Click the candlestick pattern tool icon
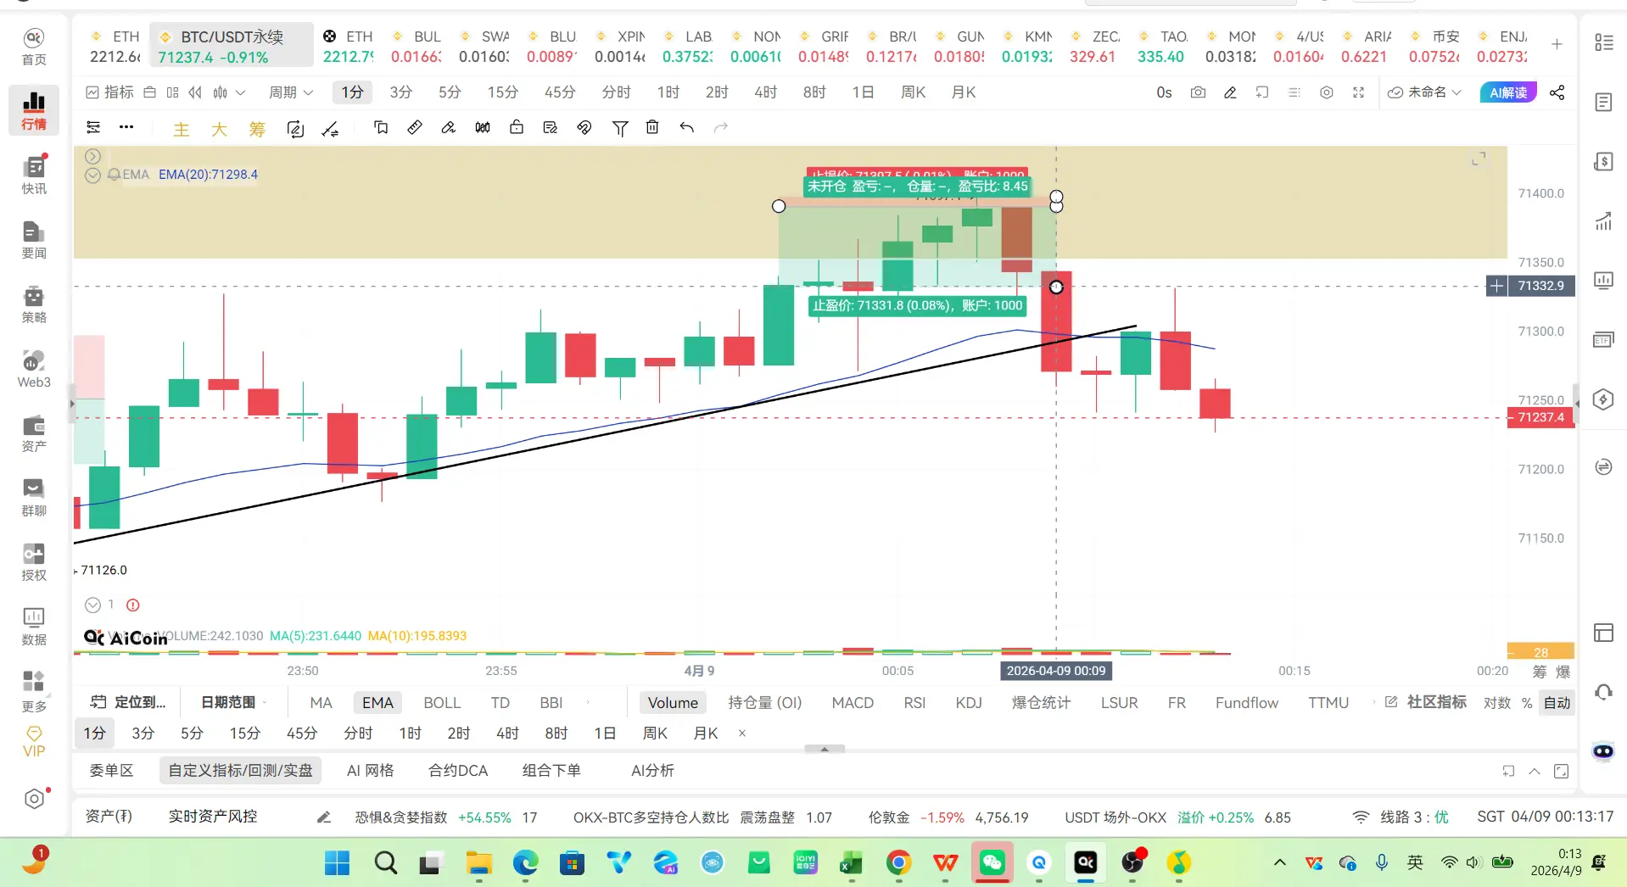Screen dimensions: 1627x887 483,127
